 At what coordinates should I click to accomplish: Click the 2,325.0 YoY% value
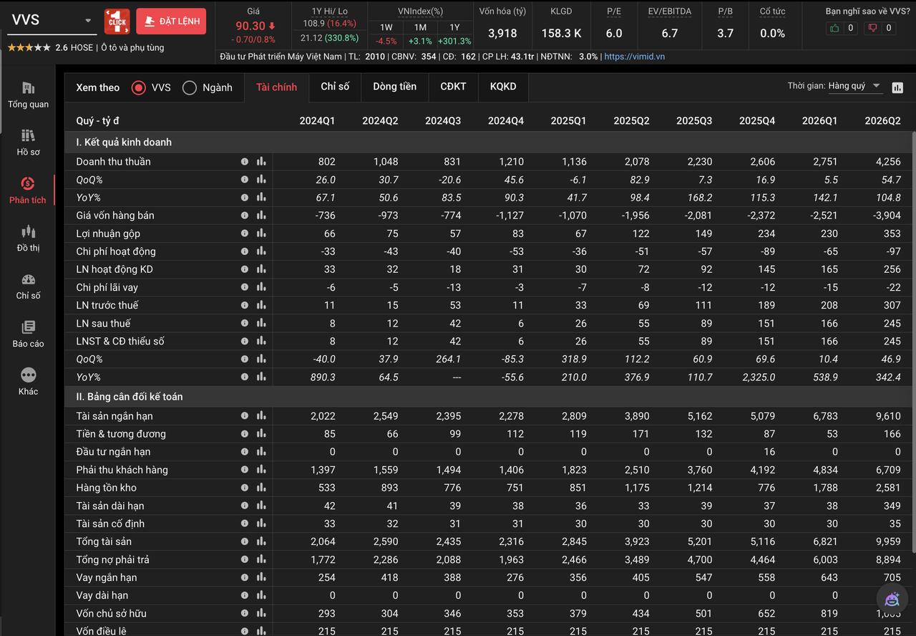click(x=756, y=377)
